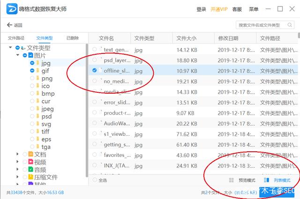
Task: Expand the 视频 tree node
Action: pyautogui.click(x=17, y=162)
